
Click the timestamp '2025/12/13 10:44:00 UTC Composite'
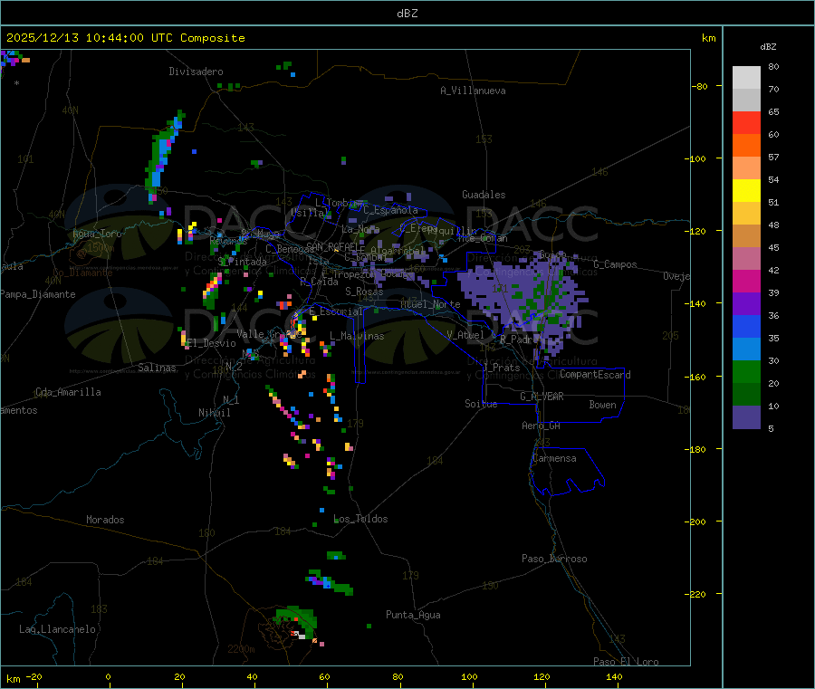[125, 38]
